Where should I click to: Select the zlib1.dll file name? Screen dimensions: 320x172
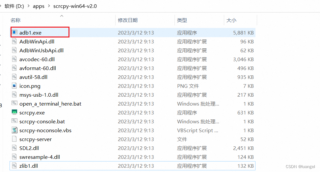[29, 166]
